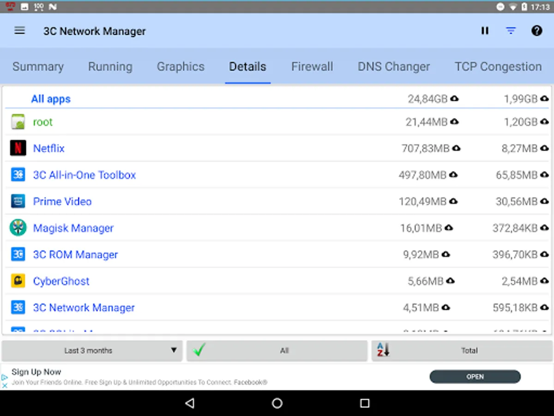This screenshot has height=416, width=554.
Task: Click the cloud icon next to 5,66MB
Action: click(x=450, y=281)
